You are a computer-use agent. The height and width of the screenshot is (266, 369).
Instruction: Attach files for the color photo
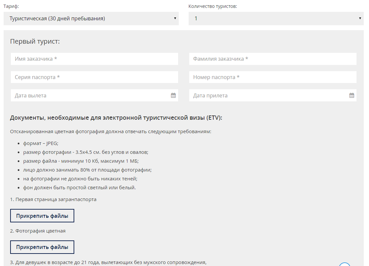(x=42, y=247)
